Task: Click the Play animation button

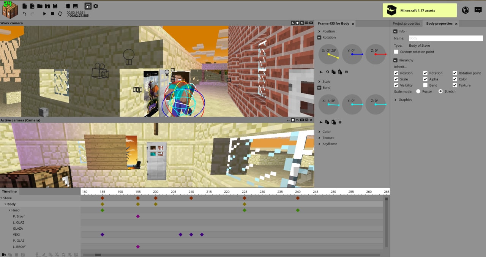Action: (x=44, y=14)
